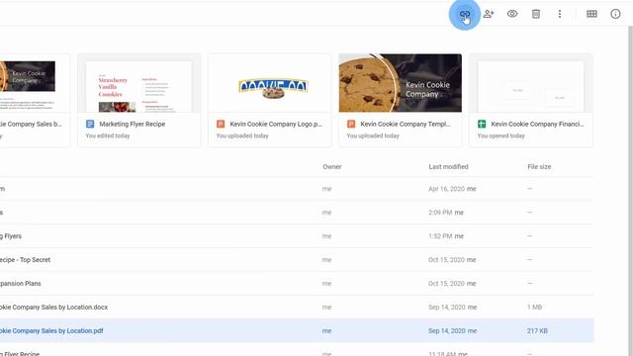The width and height of the screenshot is (633, 356).
Task: Select the row modified 2:09 PM
Action: pos(297,213)
